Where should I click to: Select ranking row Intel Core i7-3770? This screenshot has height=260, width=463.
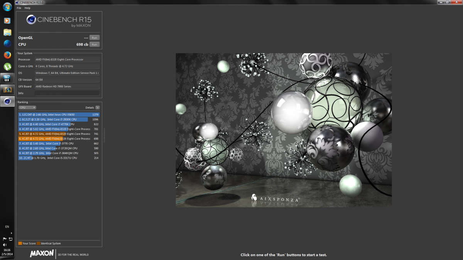[x=59, y=144]
